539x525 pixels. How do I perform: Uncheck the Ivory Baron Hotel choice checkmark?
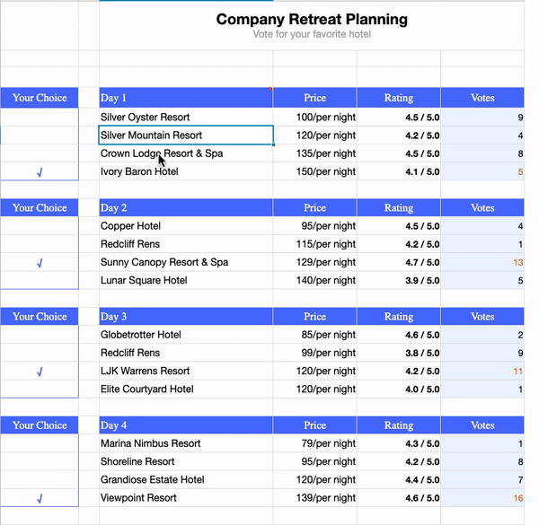pos(40,172)
